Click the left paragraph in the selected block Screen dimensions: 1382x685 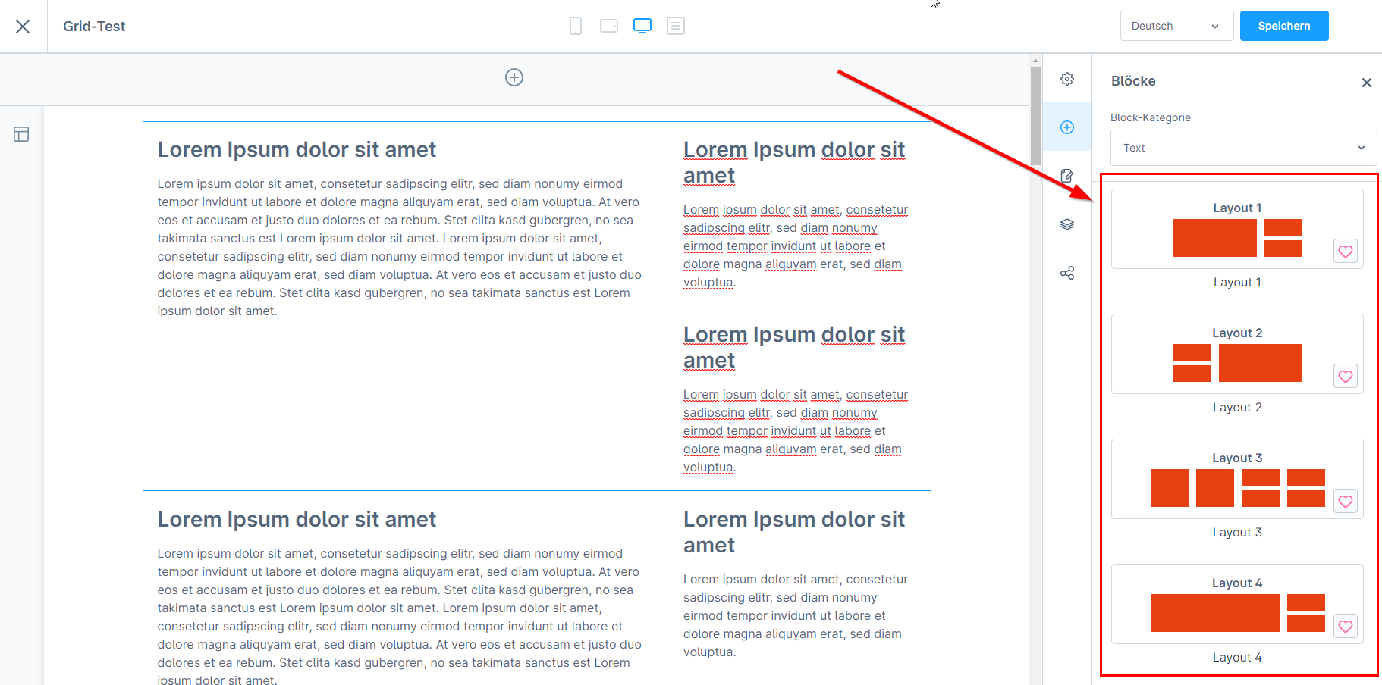tap(400, 247)
